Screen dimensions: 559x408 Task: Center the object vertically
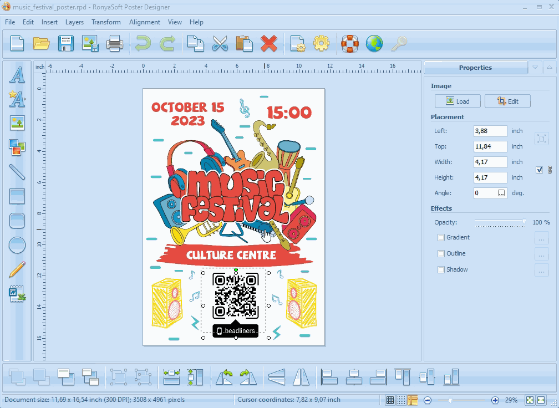pos(427,377)
